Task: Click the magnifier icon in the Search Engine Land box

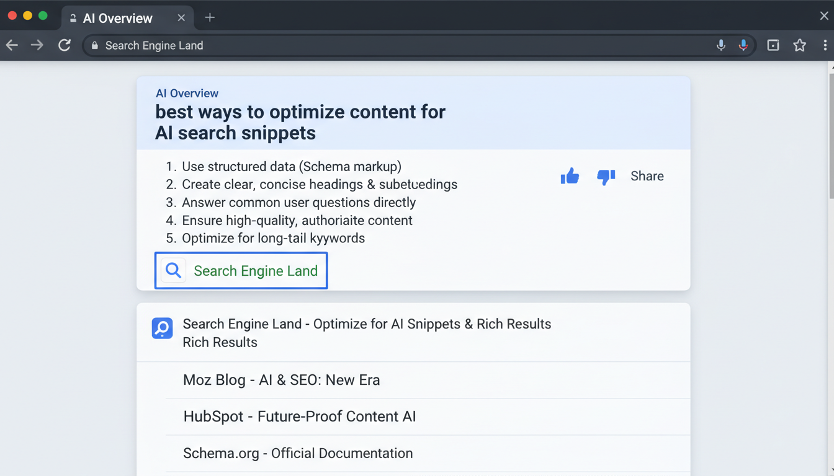Action: click(x=173, y=270)
